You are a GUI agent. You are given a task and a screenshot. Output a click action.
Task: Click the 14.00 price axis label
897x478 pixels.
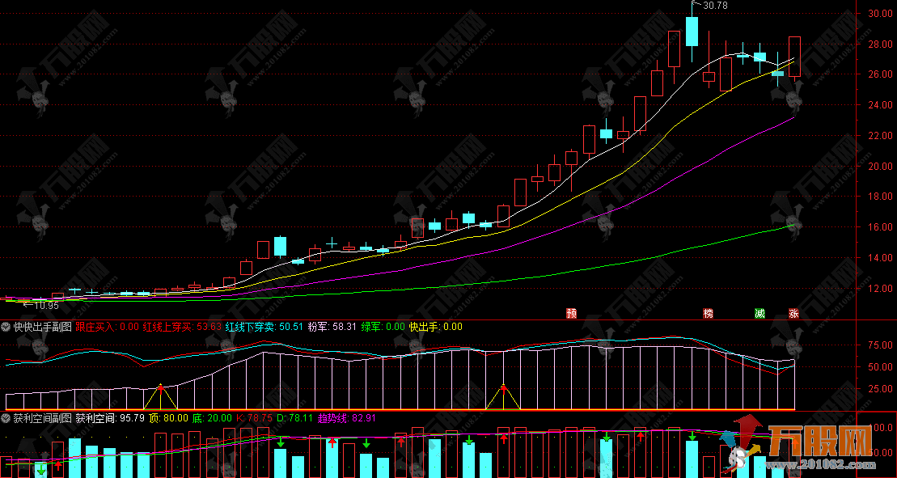[x=880, y=258]
